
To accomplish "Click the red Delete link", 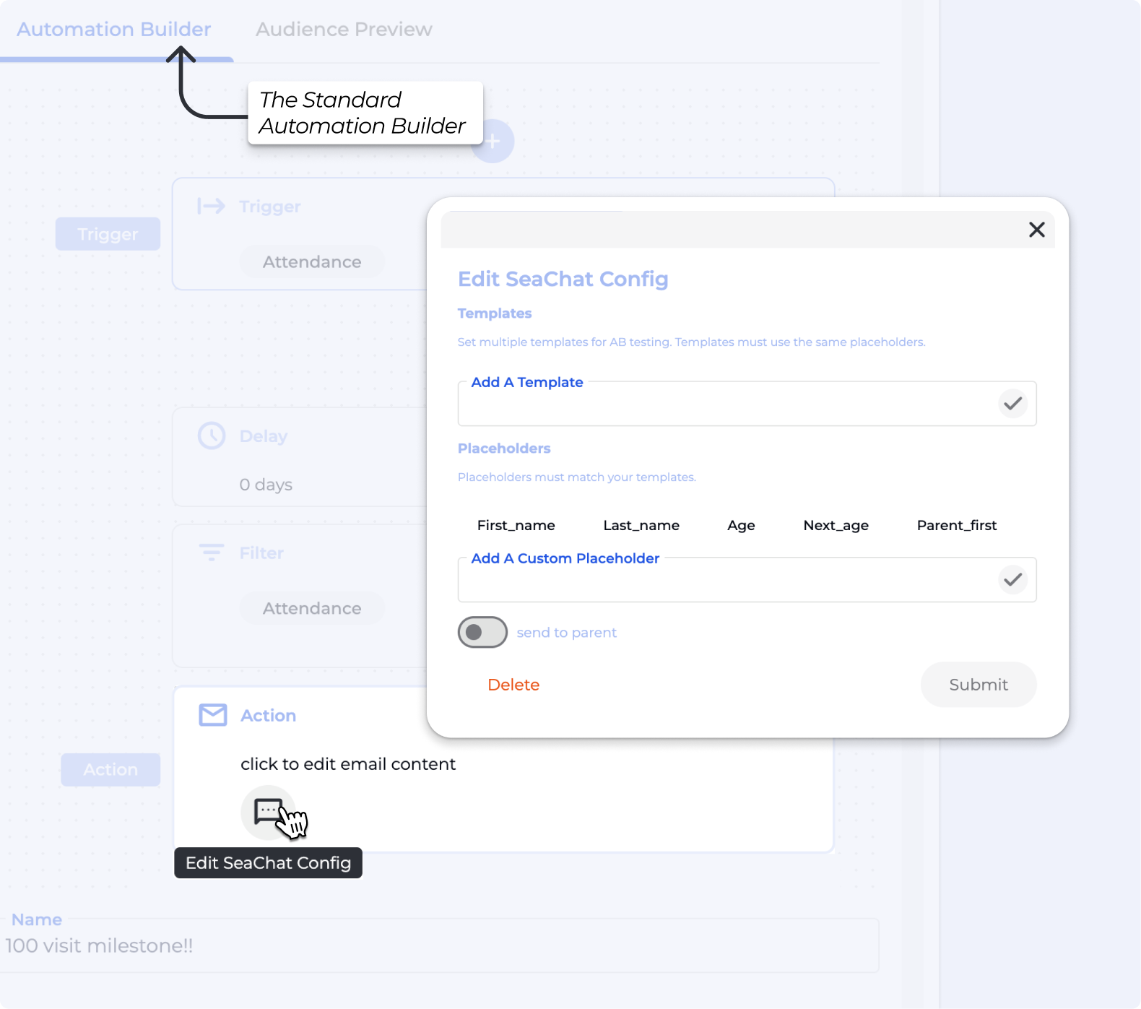I will tap(513, 685).
